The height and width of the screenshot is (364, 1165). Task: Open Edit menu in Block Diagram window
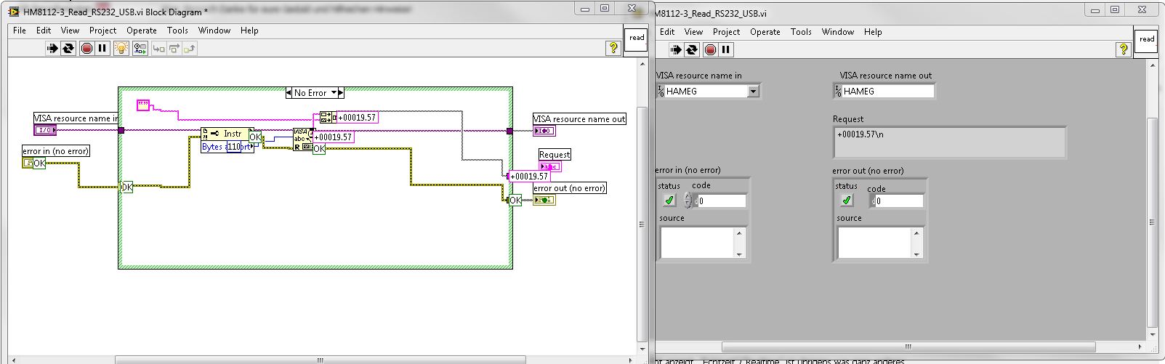(x=44, y=31)
